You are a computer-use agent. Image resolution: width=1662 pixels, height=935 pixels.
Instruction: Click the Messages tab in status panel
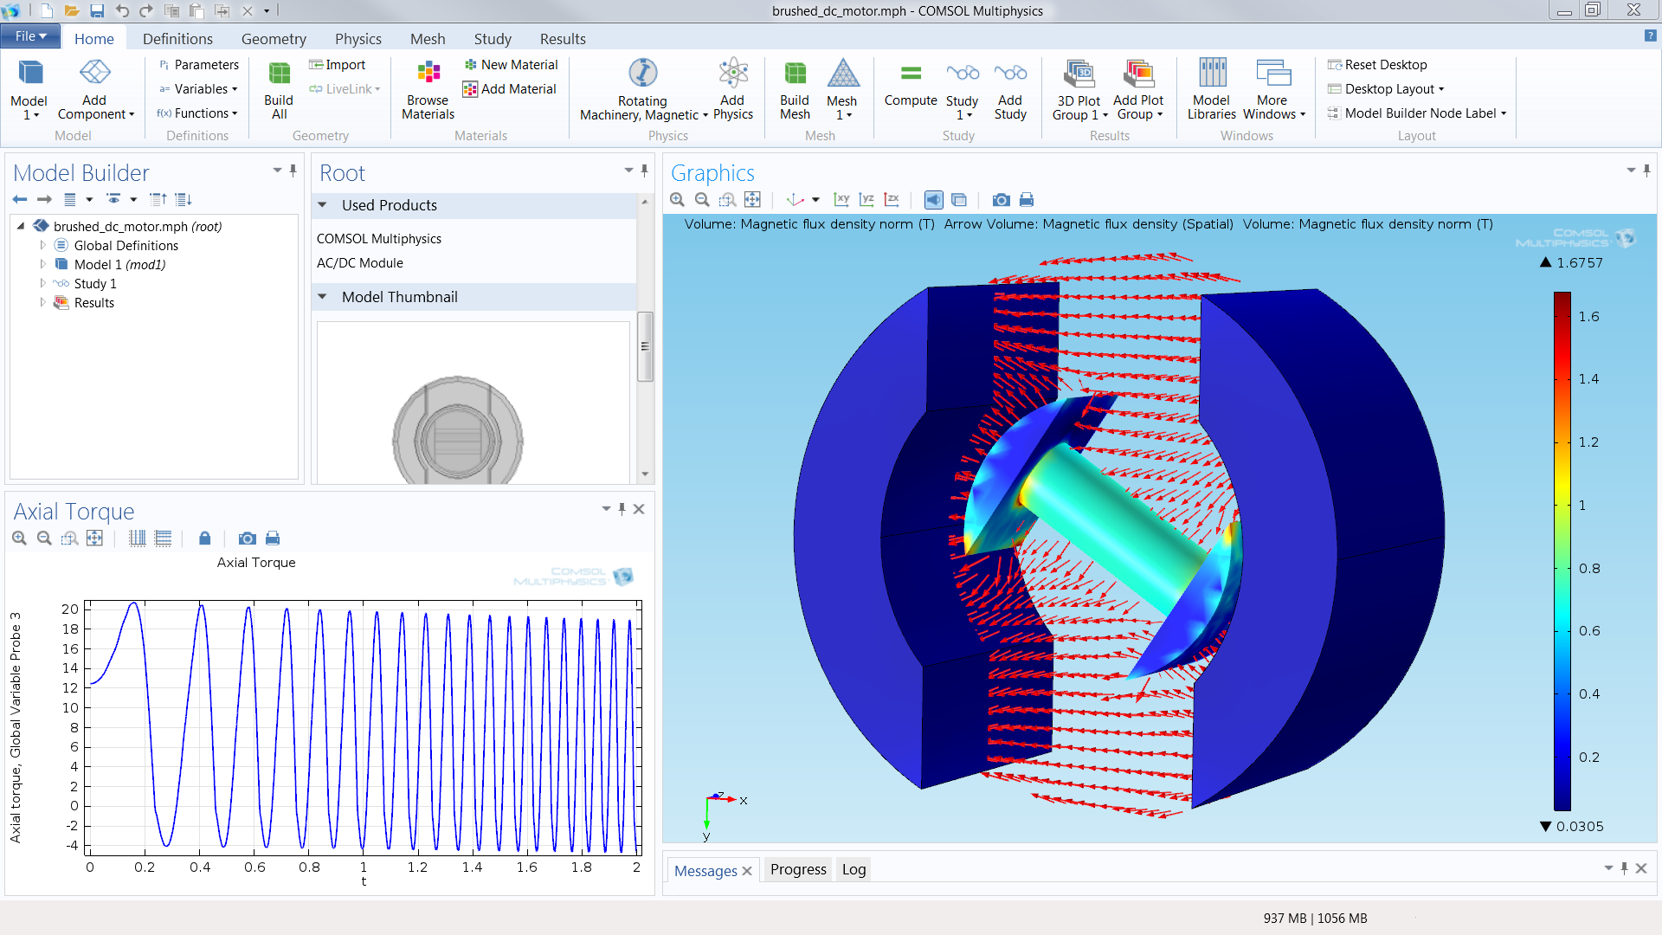[705, 869]
